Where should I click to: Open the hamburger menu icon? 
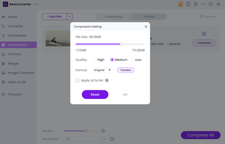196,4
